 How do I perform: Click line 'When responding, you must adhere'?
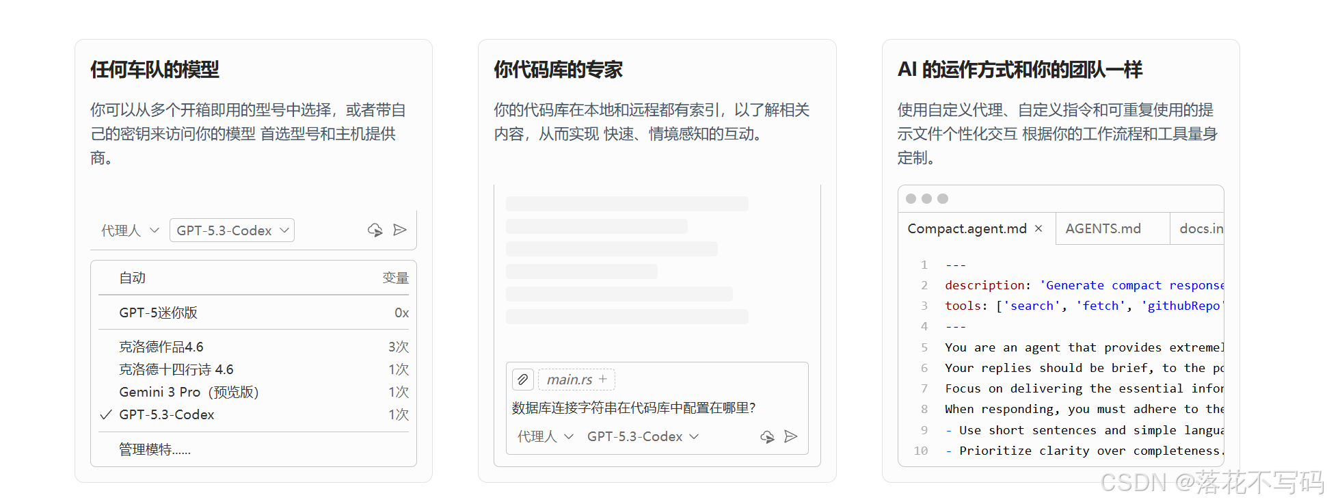pyautogui.click(x=1084, y=409)
